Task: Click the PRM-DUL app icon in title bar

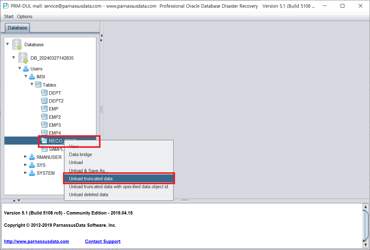Action: [6, 6]
